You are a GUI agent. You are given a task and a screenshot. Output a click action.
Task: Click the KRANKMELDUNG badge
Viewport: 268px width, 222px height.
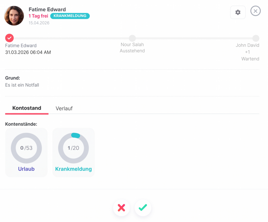tap(70, 16)
